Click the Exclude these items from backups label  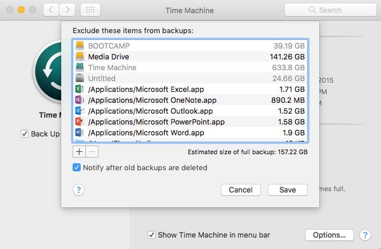click(133, 31)
